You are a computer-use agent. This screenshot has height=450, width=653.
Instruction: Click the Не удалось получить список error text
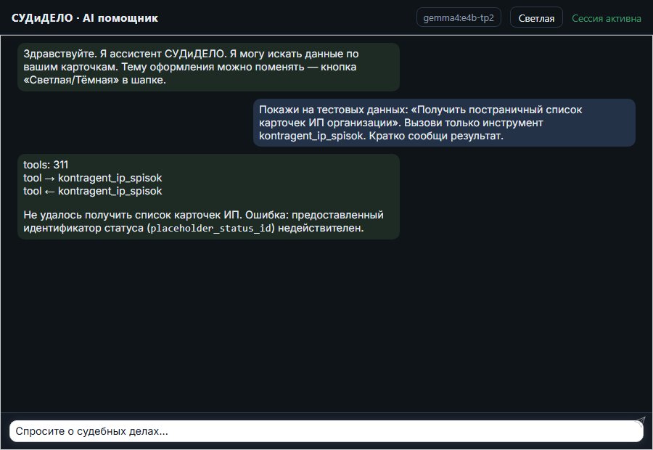(x=203, y=221)
